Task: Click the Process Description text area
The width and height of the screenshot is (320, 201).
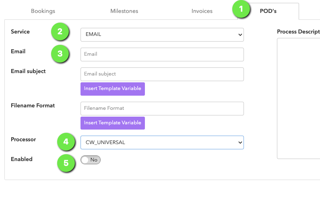Action: point(299,98)
